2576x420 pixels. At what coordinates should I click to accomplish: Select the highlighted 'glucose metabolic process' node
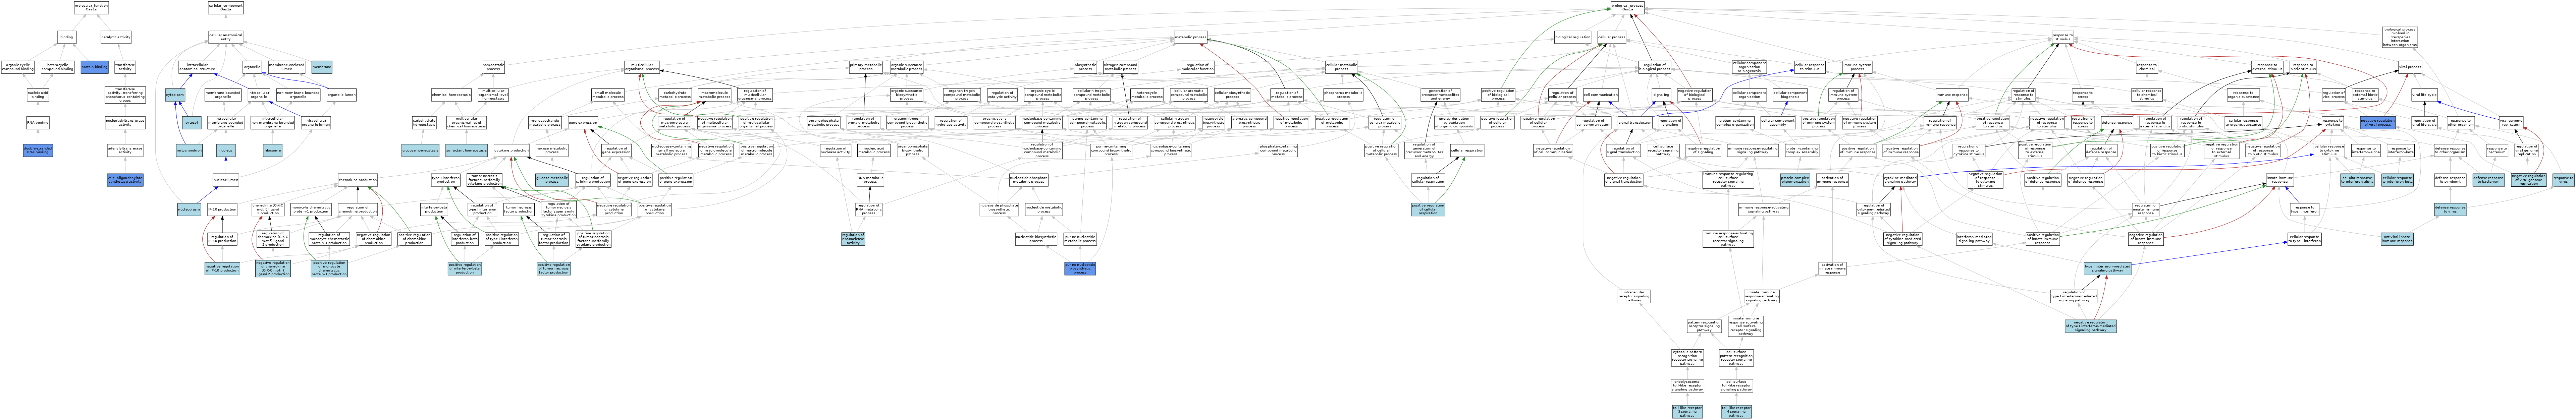click(552, 180)
